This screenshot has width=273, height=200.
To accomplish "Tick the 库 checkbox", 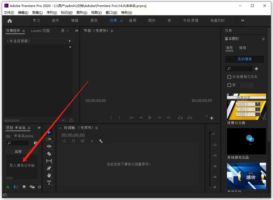I will click(x=229, y=85).
